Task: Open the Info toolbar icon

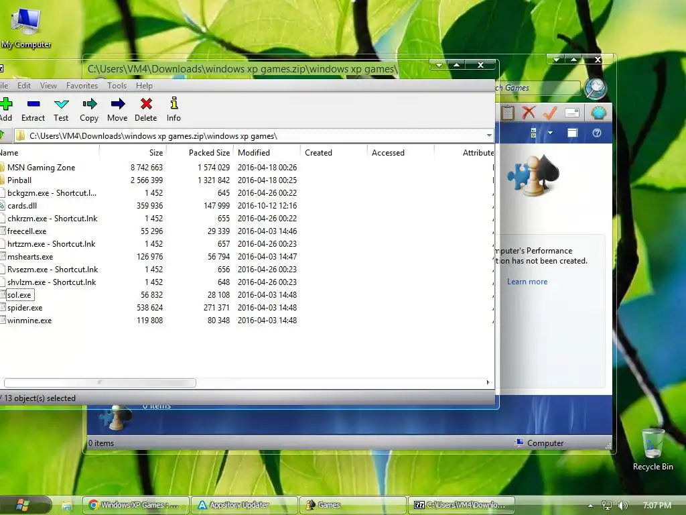Action: [174, 109]
